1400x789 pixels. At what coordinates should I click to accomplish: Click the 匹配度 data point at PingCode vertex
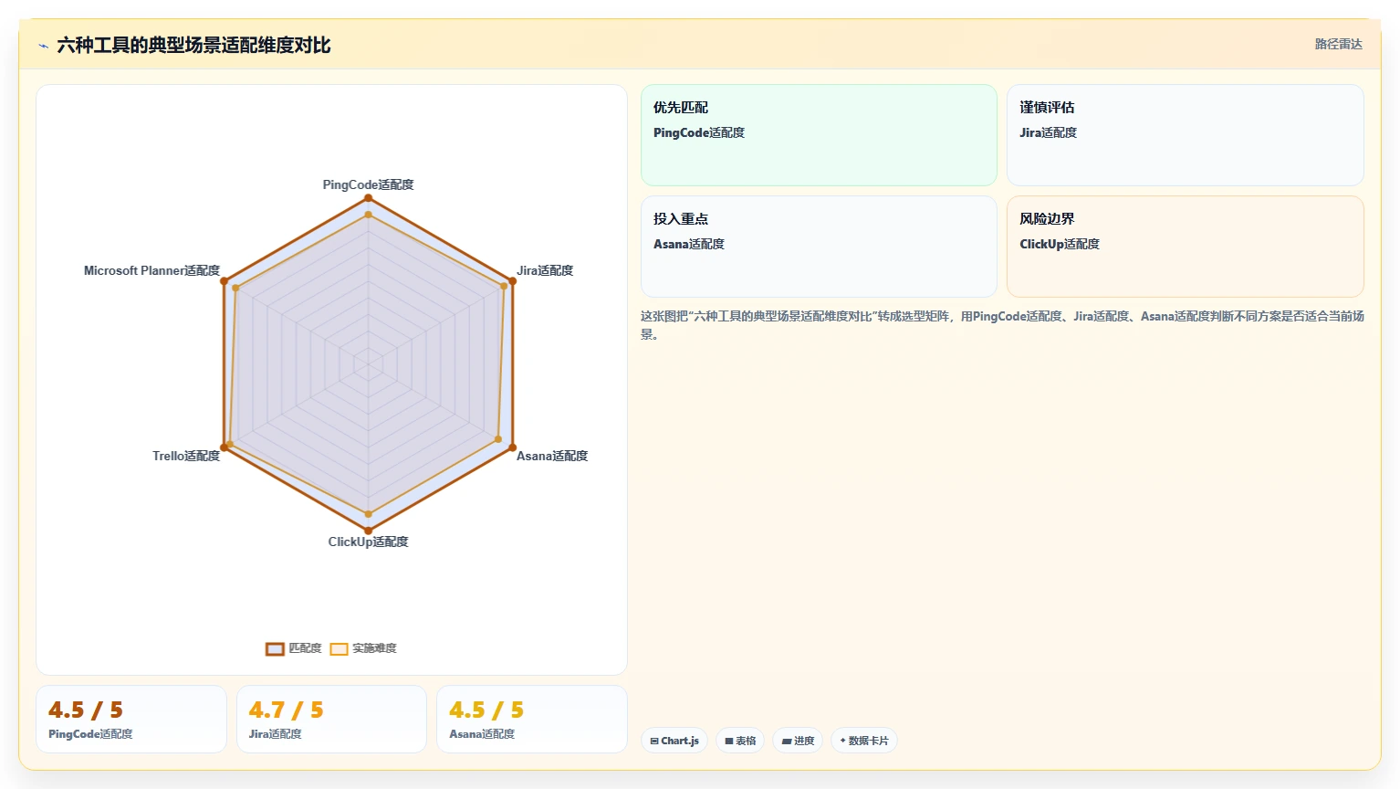[368, 197]
